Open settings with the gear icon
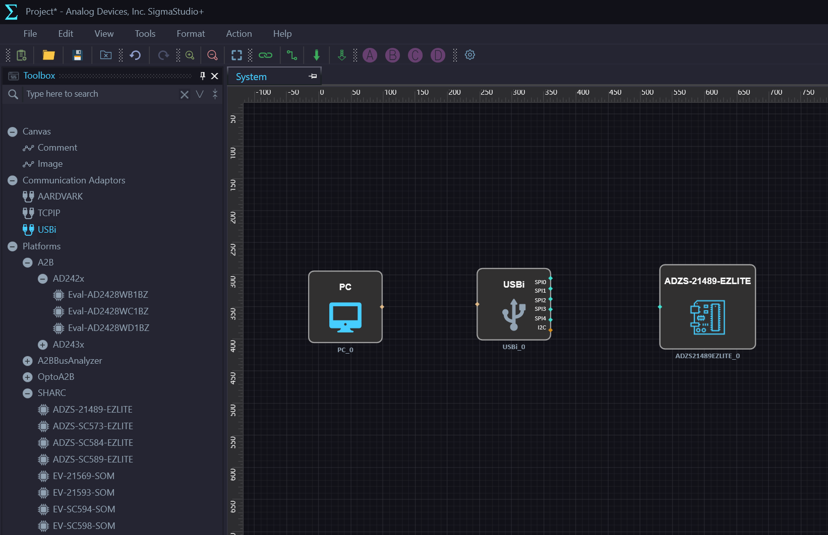Viewport: 828px width, 535px height. point(470,55)
